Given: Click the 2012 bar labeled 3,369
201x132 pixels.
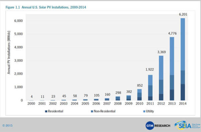Looking at the screenshot, I should (x=161, y=78).
